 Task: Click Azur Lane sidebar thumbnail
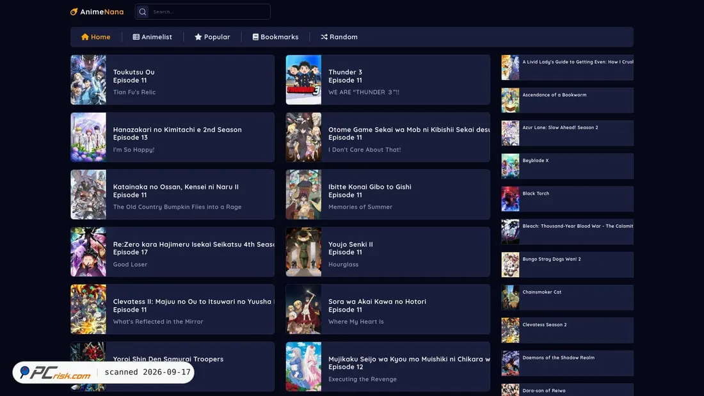(x=510, y=133)
